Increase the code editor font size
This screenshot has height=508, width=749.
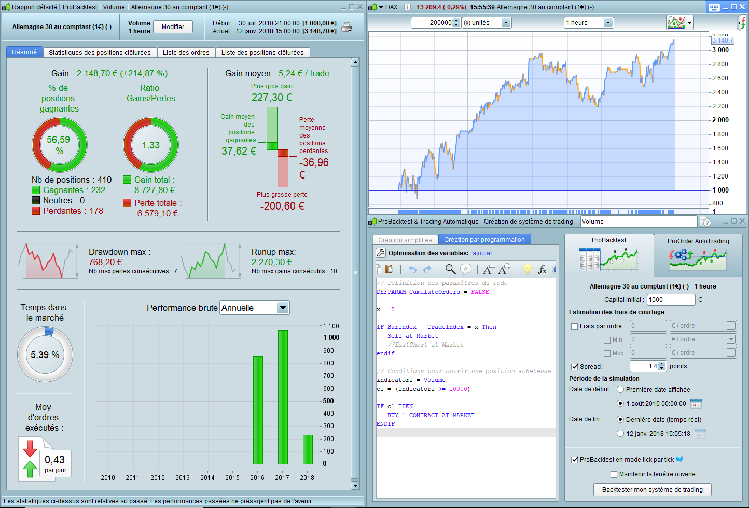pyautogui.click(x=504, y=269)
